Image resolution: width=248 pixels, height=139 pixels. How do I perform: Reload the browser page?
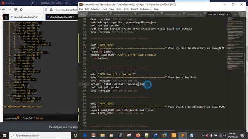15,10
